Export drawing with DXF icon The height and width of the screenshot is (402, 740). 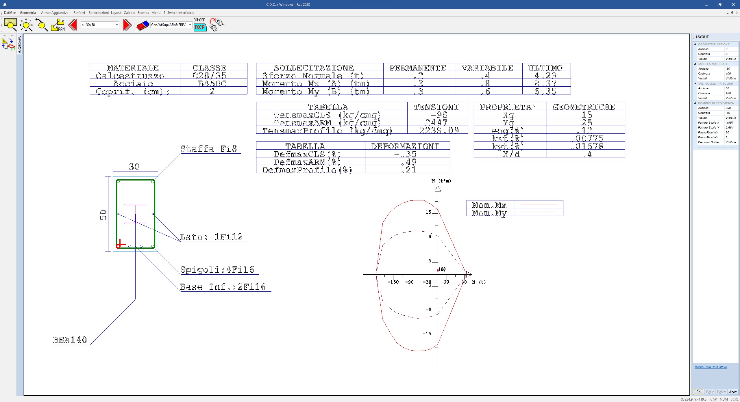coord(200,25)
